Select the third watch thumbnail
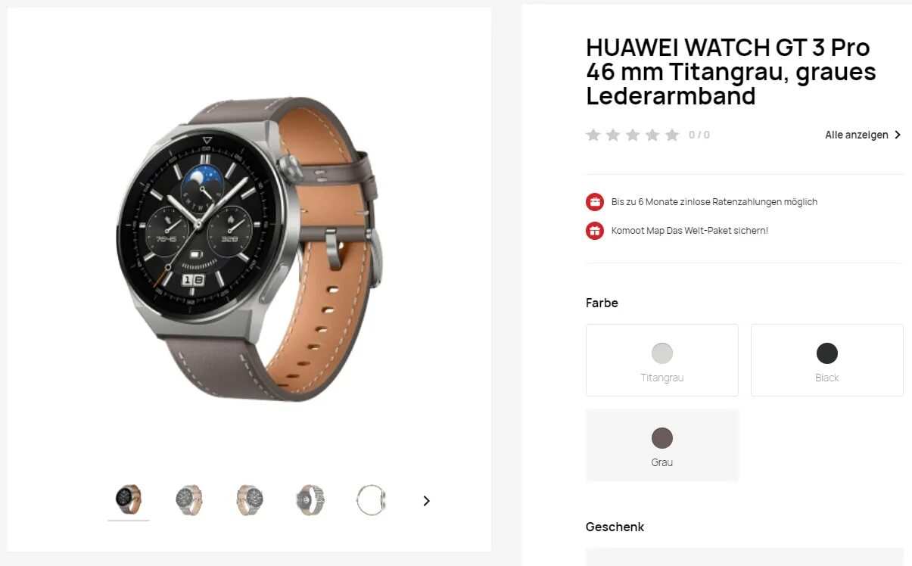Viewport: 912px width, 566px height. pyautogui.click(x=250, y=500)
